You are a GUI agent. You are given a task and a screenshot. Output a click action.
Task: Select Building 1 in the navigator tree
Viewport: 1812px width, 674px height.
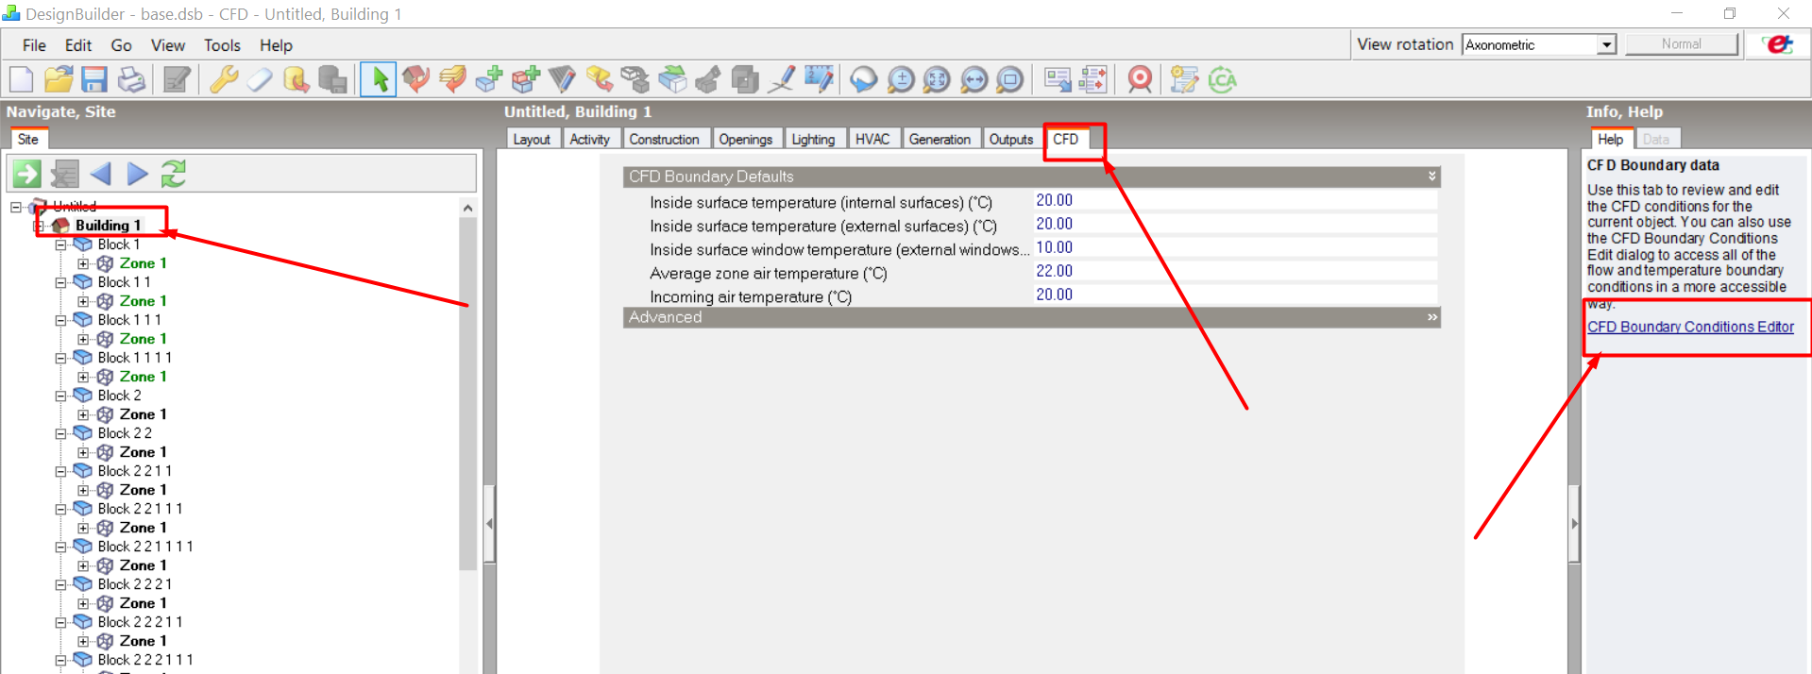108,226
